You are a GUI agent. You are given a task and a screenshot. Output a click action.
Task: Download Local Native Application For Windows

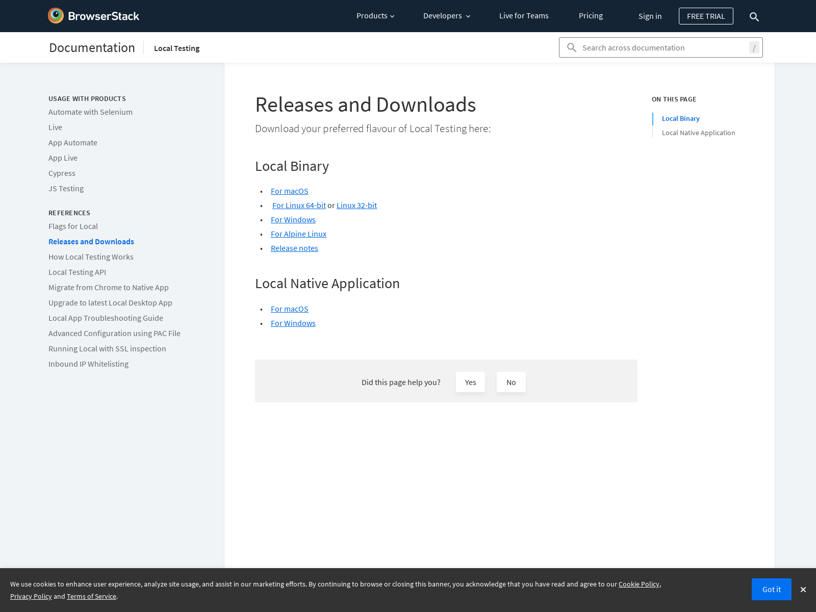point(293,323)
